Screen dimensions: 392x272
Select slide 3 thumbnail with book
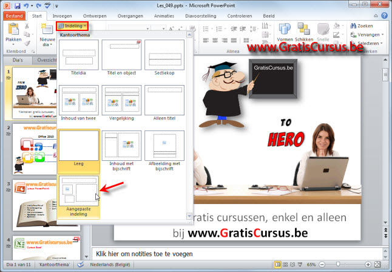click(x=35, y=205)
